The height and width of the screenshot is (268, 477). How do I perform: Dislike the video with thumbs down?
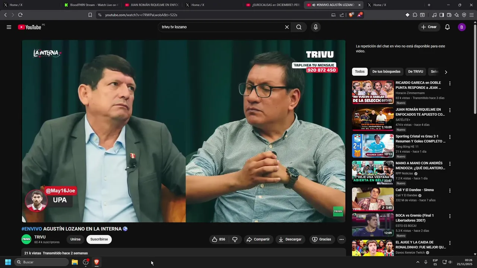235,239
